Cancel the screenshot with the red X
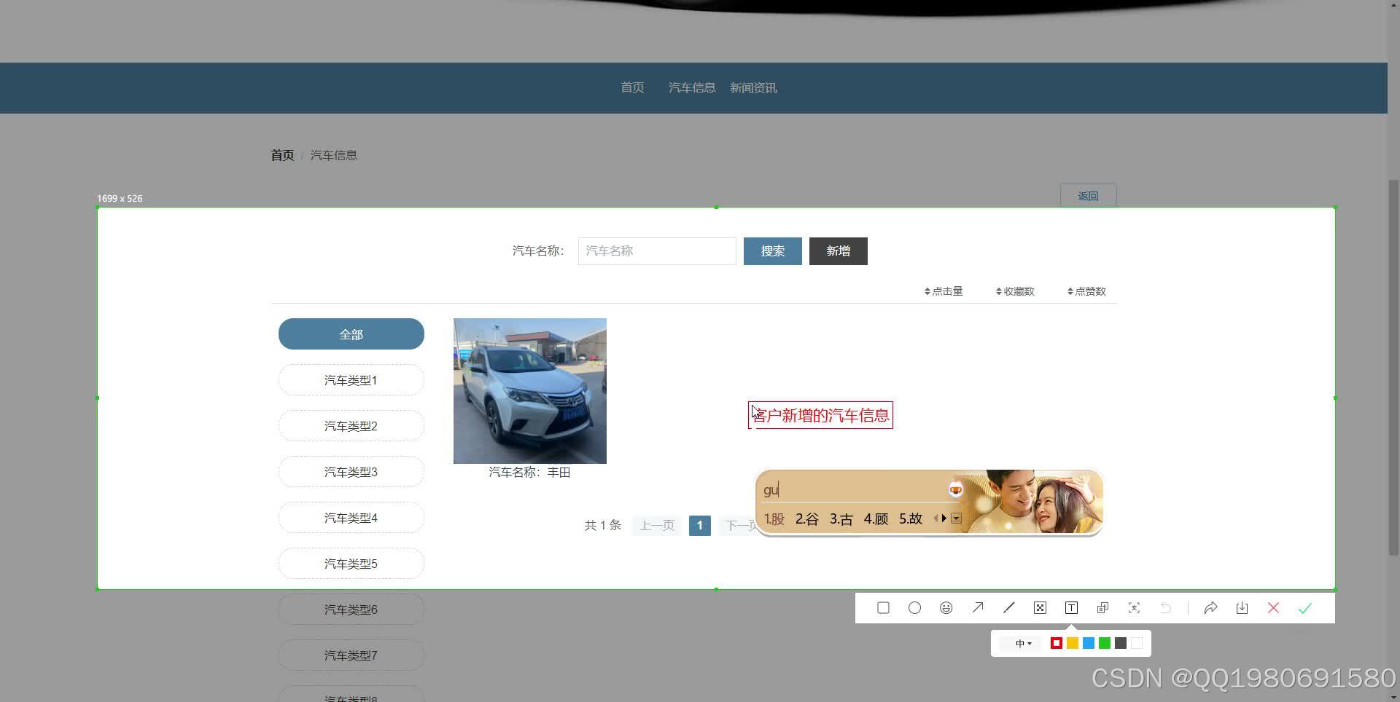 pos(1273,608)
